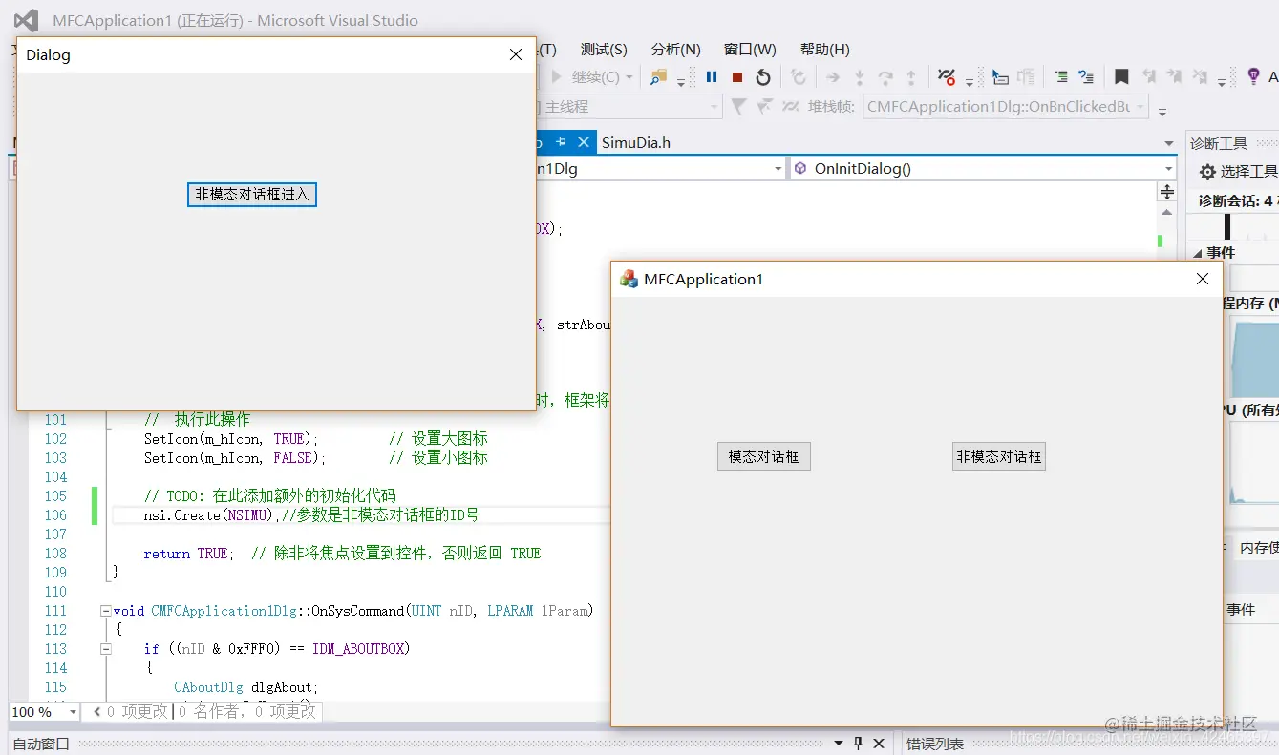
Task: Open the 100 % zoom dropdown
Action: point(73,712)
